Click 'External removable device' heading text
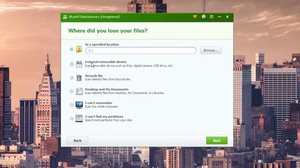The image size is (300, 168). pos(106,62)
